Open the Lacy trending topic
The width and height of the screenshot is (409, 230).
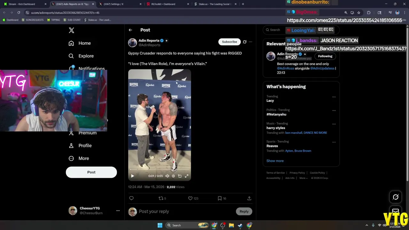point(270,101)
